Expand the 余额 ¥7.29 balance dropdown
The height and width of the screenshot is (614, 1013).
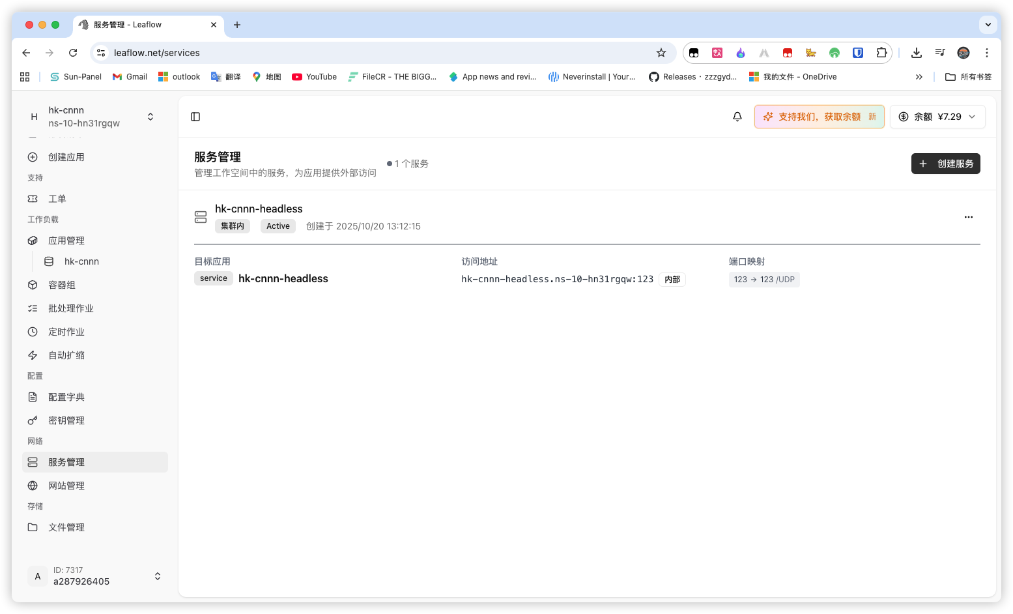937,117
